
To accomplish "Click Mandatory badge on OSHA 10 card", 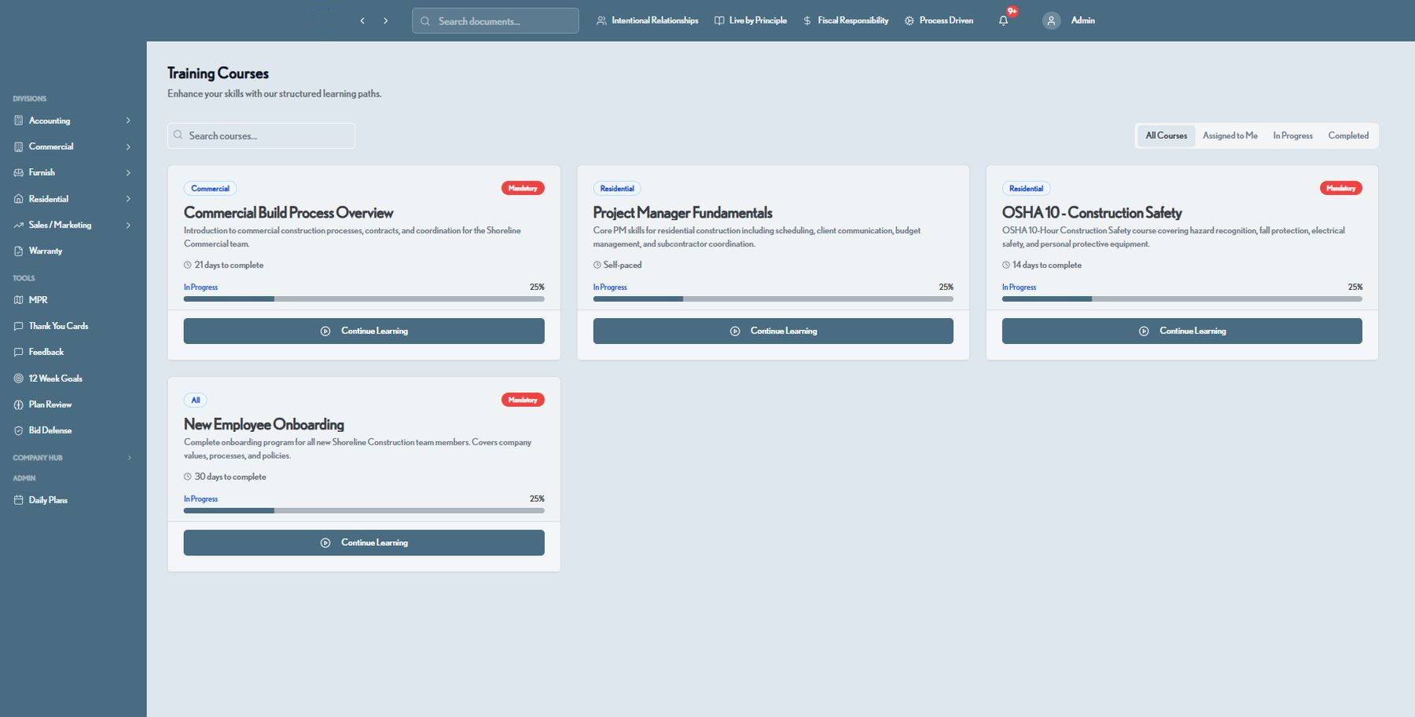I will point(1341,188).
